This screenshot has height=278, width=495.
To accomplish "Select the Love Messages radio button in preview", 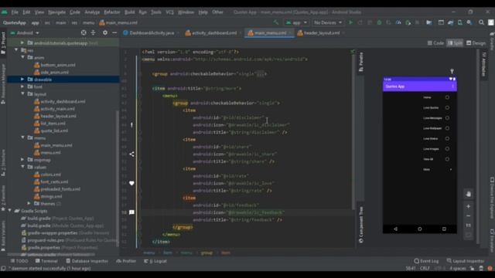I will tap(447, 118).
